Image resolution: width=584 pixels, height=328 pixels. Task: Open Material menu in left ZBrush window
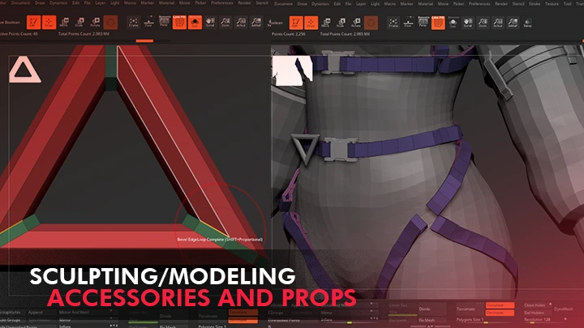coord(166,3)
